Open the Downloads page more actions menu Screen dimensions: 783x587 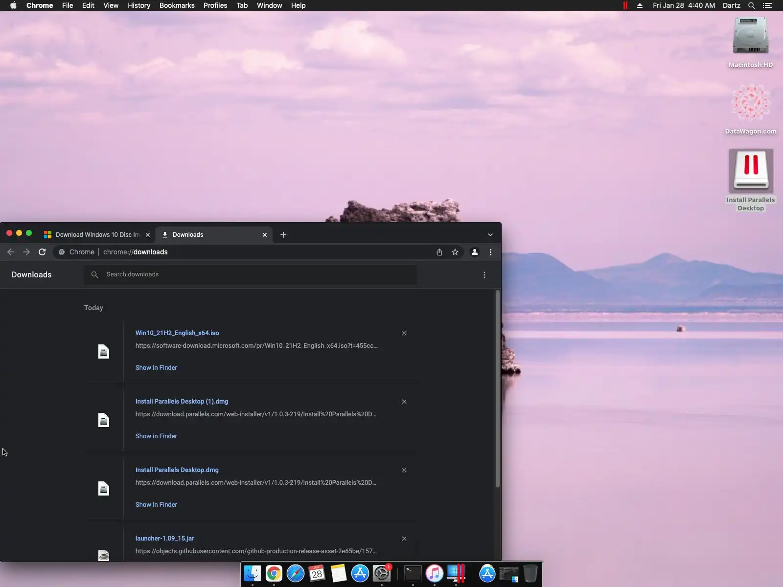tap(484, 275)
